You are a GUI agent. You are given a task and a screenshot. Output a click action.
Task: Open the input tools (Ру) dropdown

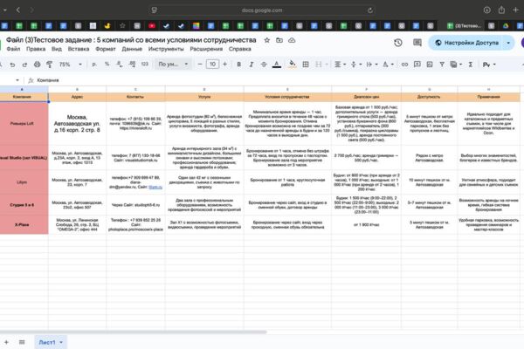tap(489, 65)
